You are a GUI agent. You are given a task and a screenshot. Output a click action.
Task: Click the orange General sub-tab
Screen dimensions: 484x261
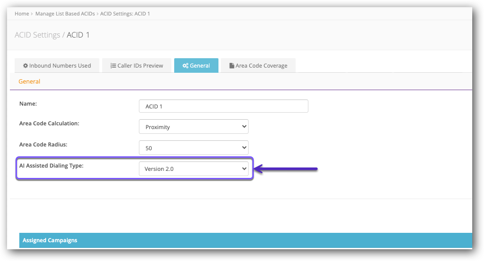(x=29, y=82)
